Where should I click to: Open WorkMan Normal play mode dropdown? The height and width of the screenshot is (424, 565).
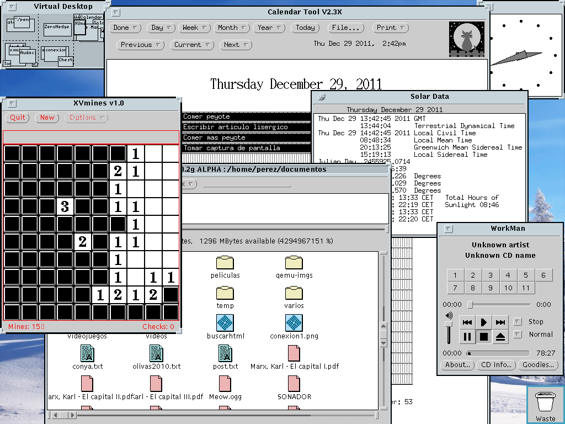518,334
